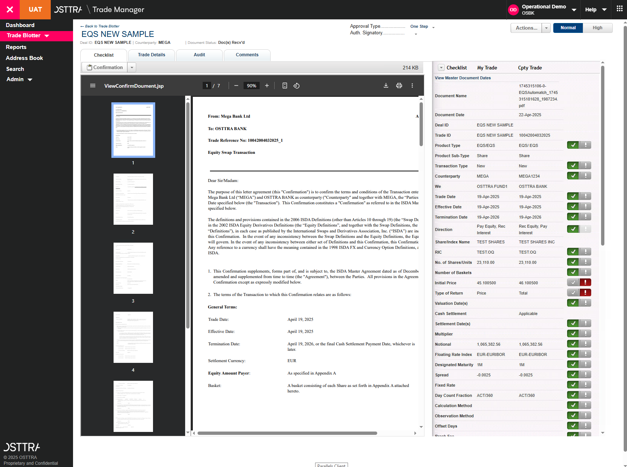Download the confirmation PDF
This screenshot has height=467, width=627.
[x=386, y=86]
